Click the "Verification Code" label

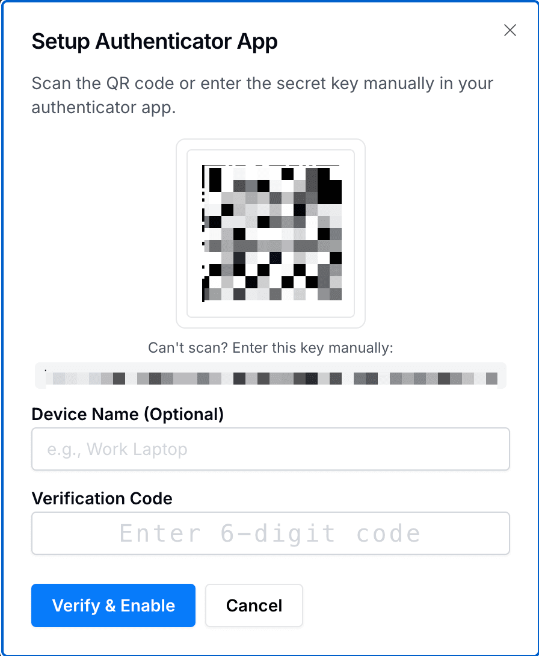coord(102,498)
